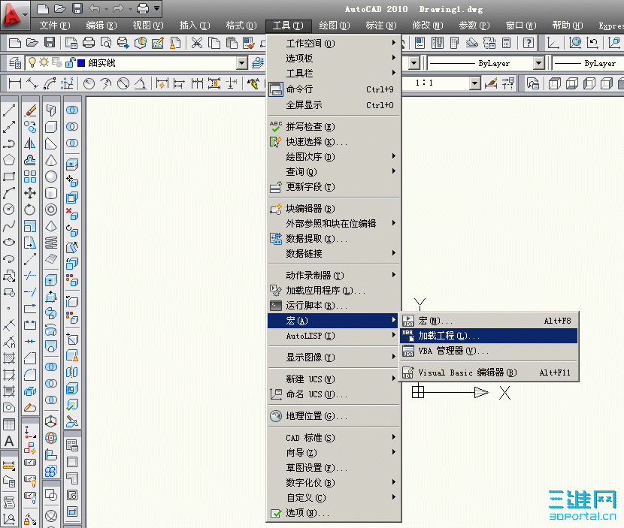Open the 文件(F) menu
The height and width of the screenshot is (528, 624).
point(55,26)
